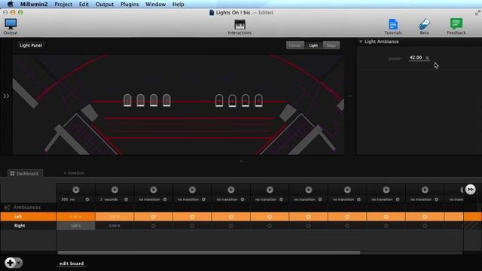Collapse the Light Ambiance section triangle

(x=361, y=41)
